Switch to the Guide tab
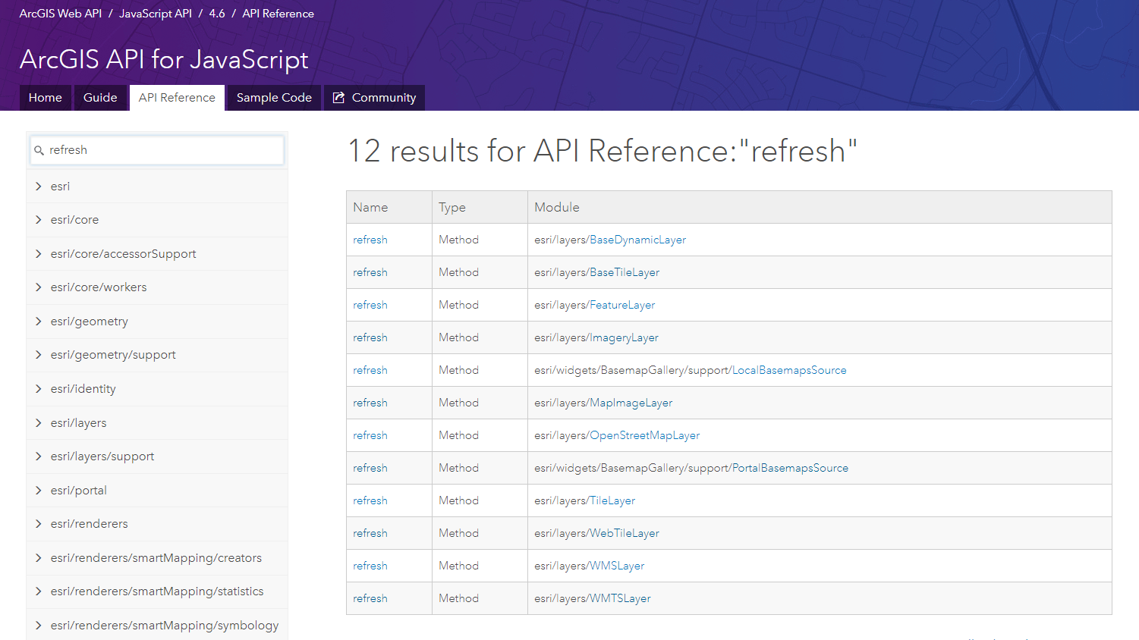Image resolution: width=1139 pixels, height=640 pixels. coord(100,98)
